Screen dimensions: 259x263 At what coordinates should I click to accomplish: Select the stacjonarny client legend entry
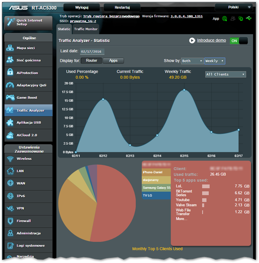(156, 180)
